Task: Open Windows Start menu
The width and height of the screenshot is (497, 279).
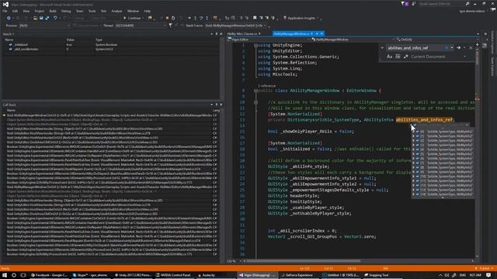Action: pos(5,275)
